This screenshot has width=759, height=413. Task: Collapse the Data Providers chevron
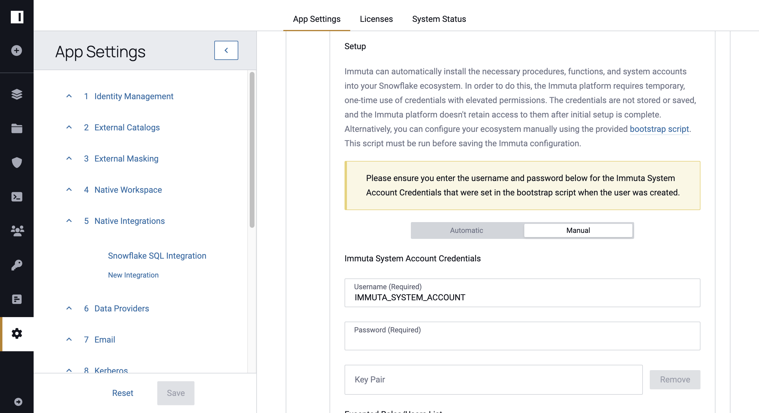pos(69,308)
